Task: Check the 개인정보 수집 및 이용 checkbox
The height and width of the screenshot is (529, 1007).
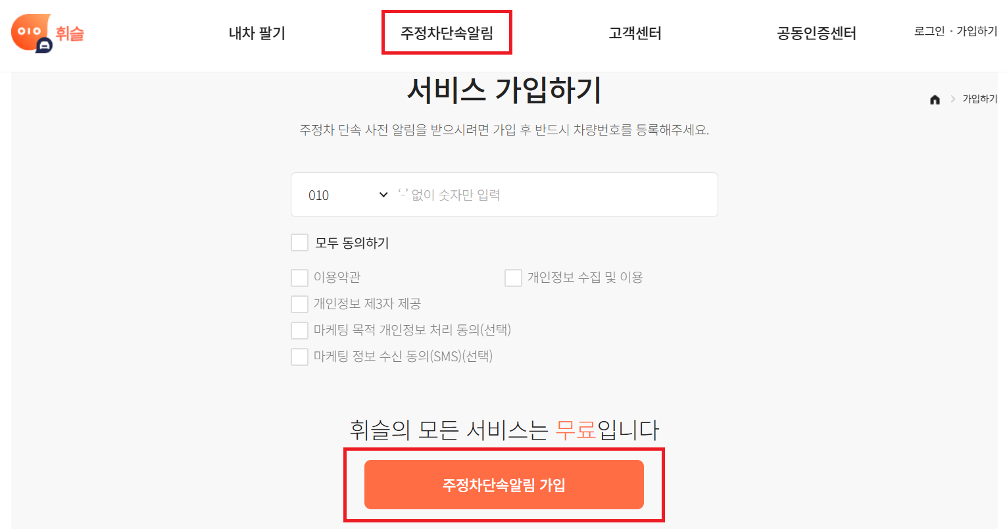Action: (x=514, y=277)
